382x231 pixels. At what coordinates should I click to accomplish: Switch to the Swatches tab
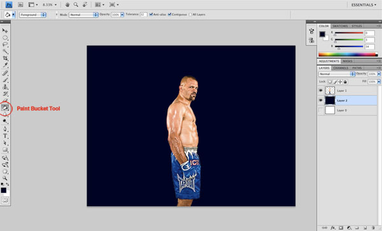tap(340, 26)
